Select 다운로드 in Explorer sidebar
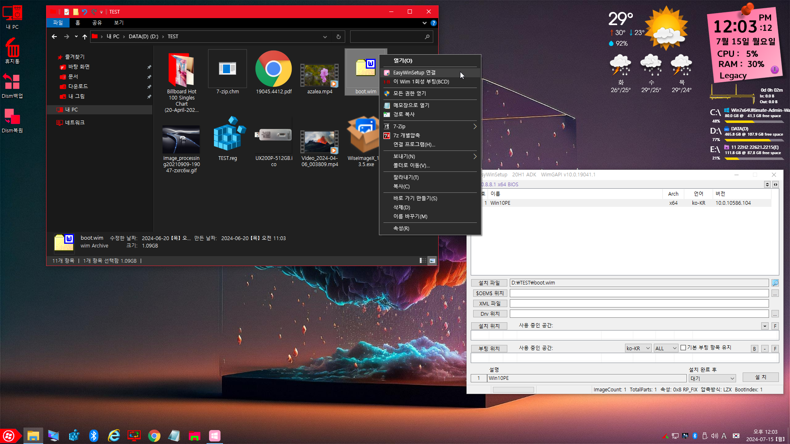 [78, 87]
